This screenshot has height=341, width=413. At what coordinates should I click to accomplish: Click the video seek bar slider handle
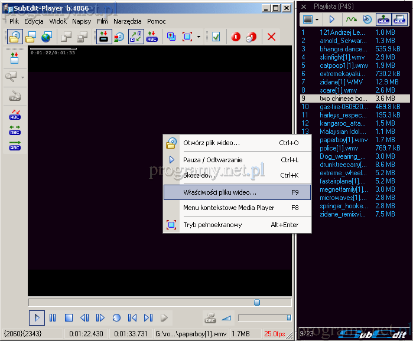[x=256, y=302]
